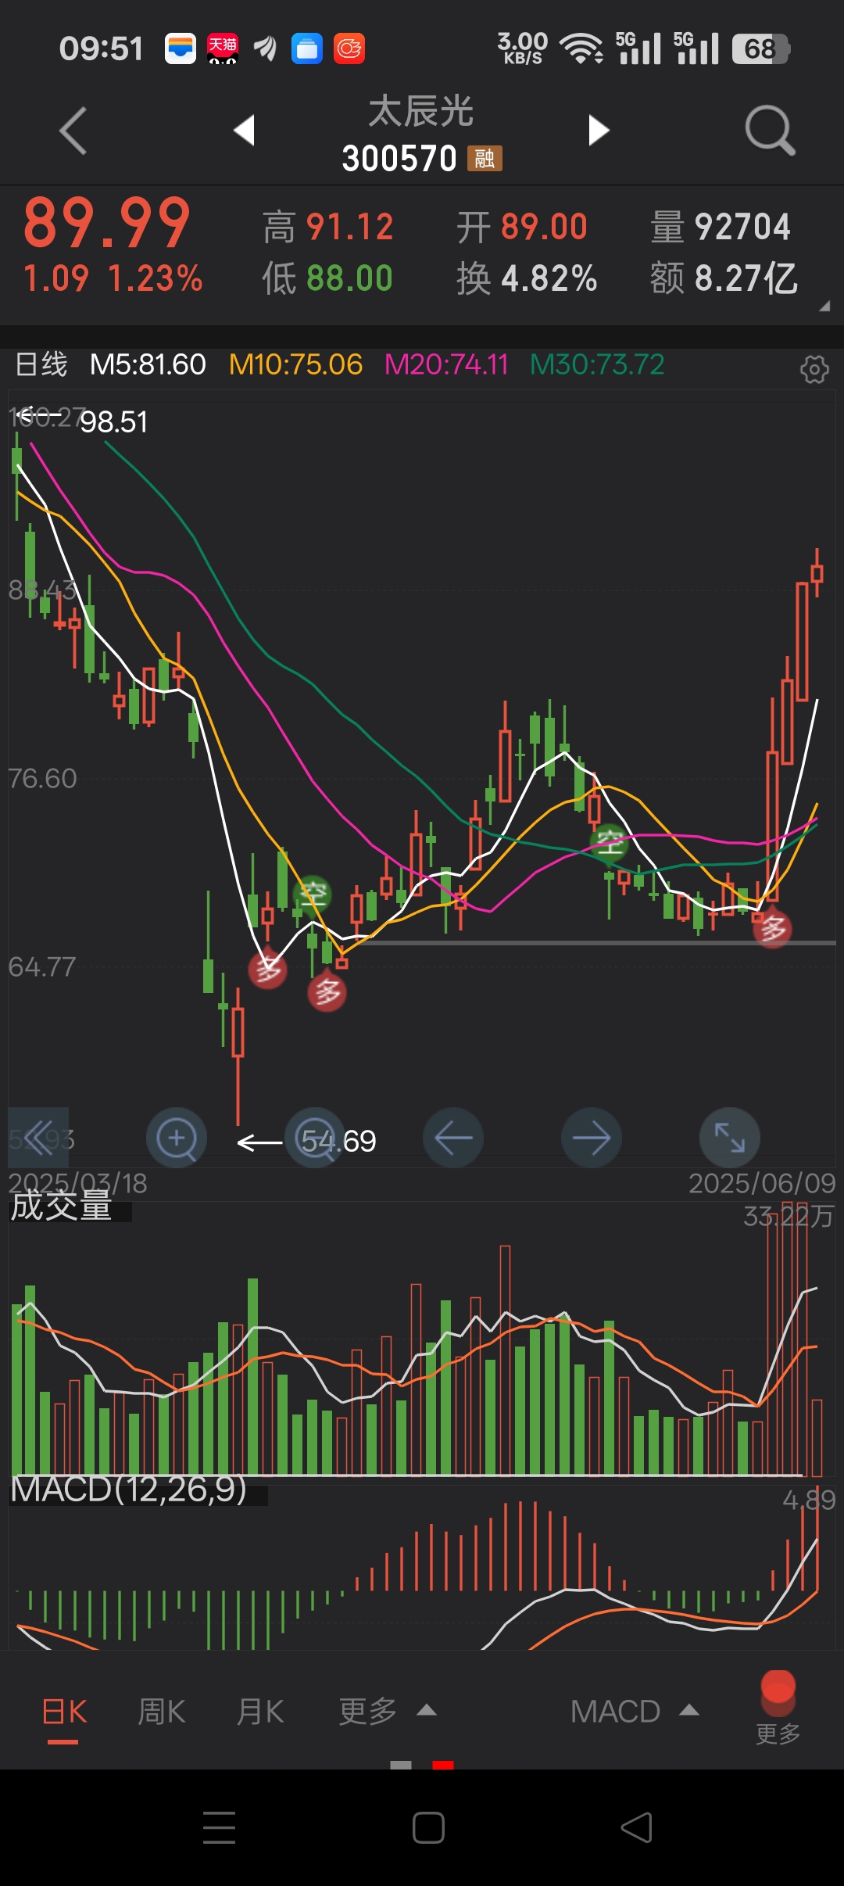Tap the MACD value 4.89
Image resolution: width=844 pixels, height=1886 pixels.
809,1500
